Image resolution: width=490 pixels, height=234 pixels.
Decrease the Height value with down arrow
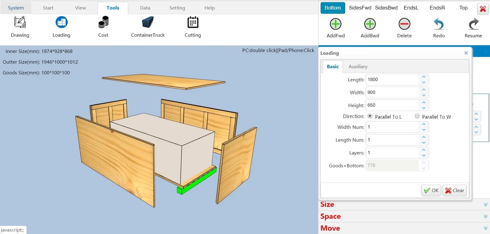pyautogui.click(x=424, y=108)
